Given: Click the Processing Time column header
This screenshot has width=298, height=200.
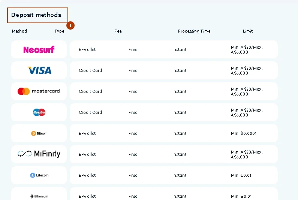Looking at the screenshot, I should (x=194, y=31).
